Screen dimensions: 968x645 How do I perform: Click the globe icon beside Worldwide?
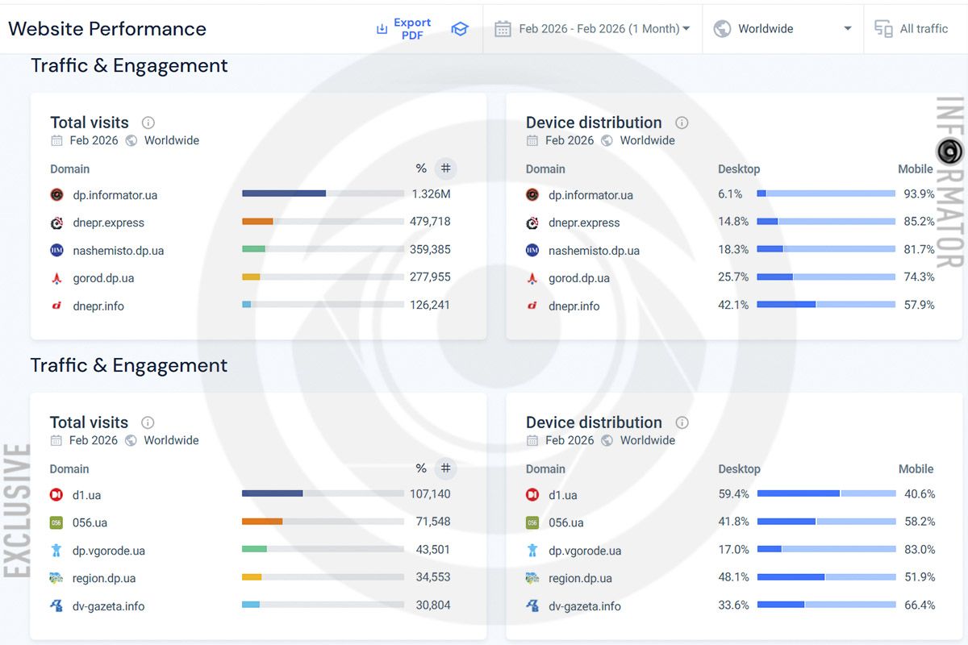click(722, 28)
